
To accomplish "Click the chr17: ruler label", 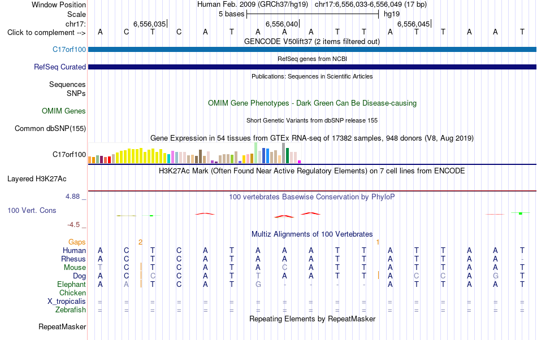I will coord(75,24).
